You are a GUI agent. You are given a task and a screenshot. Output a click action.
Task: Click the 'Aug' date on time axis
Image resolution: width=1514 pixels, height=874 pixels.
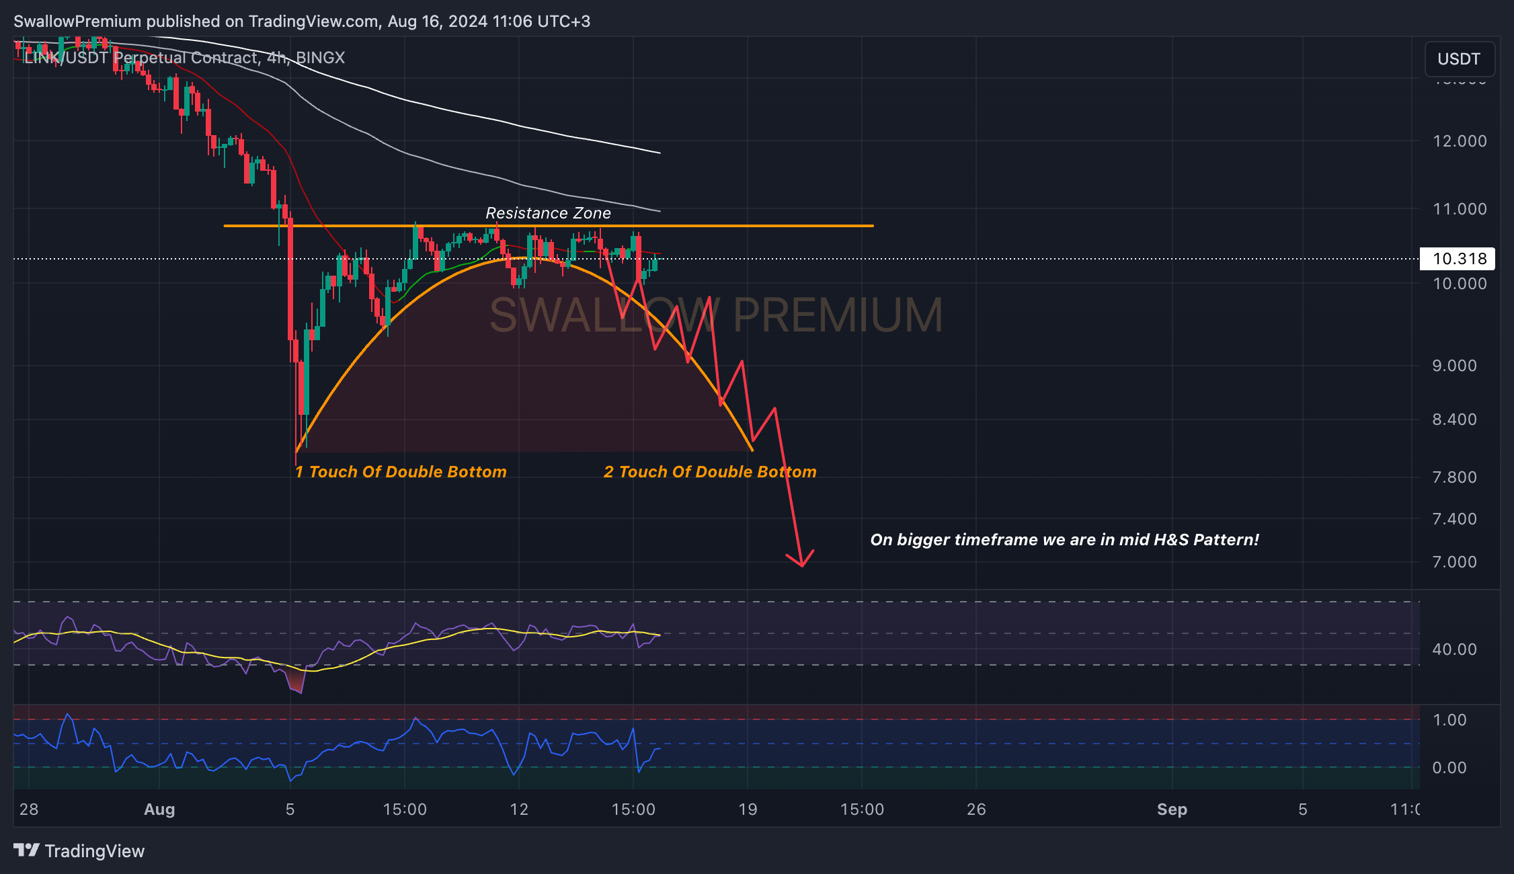coord(159,809)
